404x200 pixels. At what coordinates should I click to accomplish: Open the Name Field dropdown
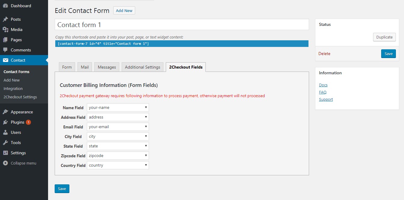[x=118, y=107]
